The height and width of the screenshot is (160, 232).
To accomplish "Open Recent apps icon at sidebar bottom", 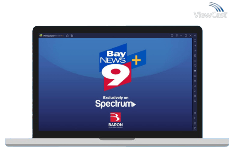I will [195, 128].
